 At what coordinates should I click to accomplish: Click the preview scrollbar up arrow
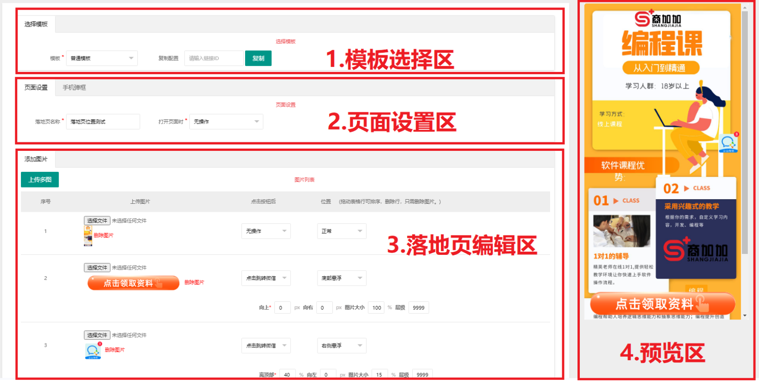click(745, 7)
